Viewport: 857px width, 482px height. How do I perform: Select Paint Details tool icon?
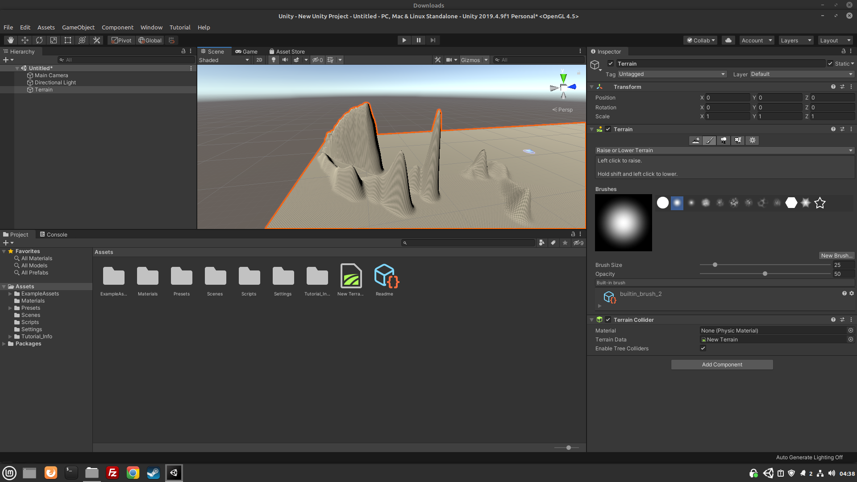pyautogui.click(x=738, y=140)
